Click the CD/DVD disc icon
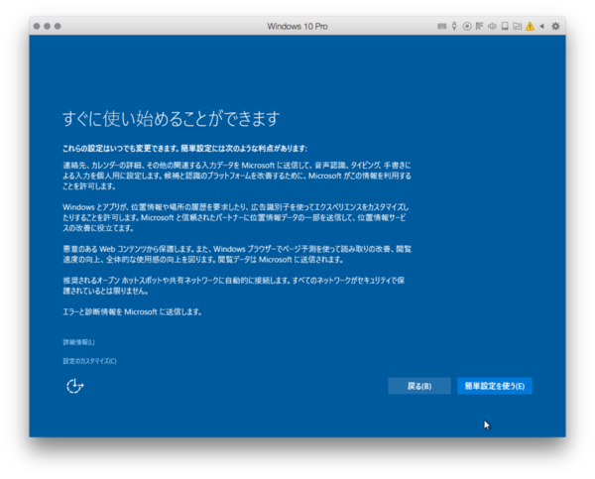 click(467, 26)
